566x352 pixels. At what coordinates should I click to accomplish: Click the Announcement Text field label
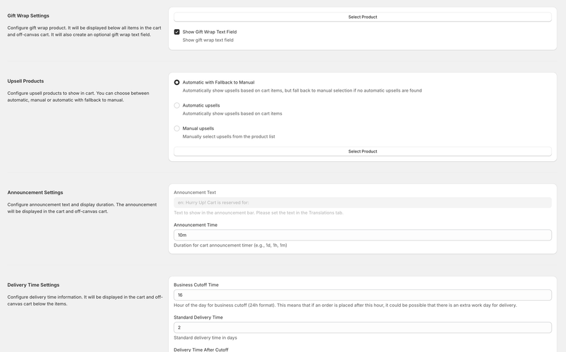[x=195, y=193]
